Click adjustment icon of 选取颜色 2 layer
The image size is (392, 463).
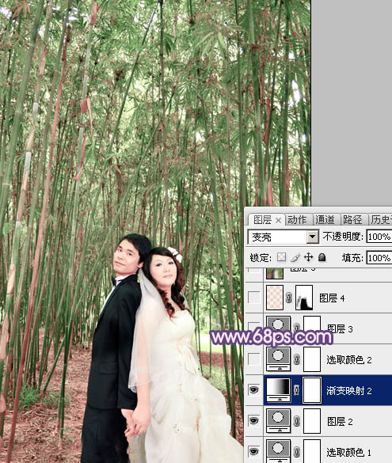pyautogui.click(x=279, y=359)
